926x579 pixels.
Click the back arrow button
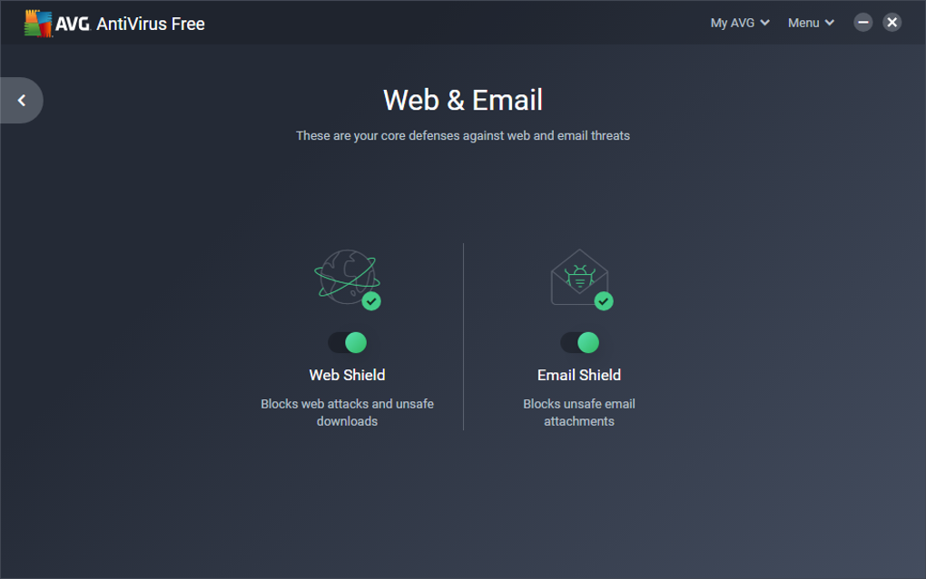(x=21, y=101)
